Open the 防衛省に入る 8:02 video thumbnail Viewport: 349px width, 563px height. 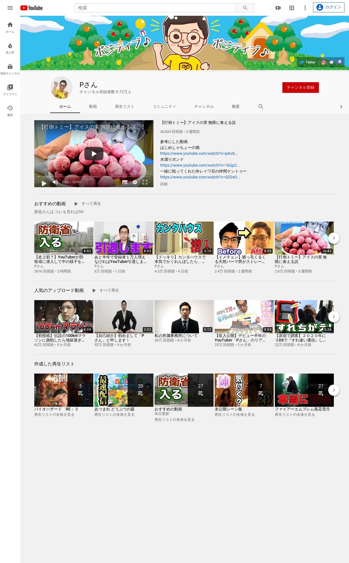(x=64, y=238)
